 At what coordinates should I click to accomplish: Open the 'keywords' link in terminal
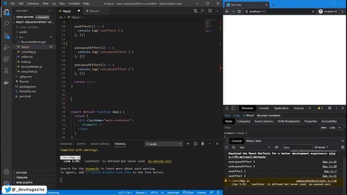point(92,168)
